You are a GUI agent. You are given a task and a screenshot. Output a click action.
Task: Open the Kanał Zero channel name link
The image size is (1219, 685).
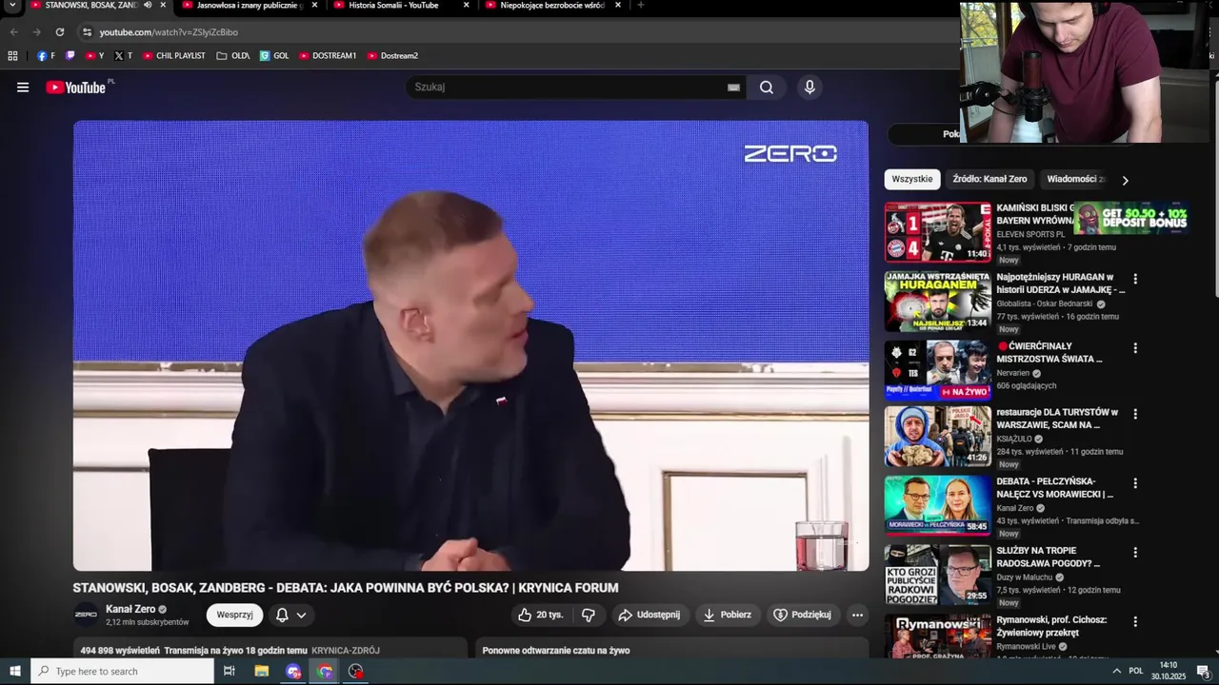coord(130,609)
